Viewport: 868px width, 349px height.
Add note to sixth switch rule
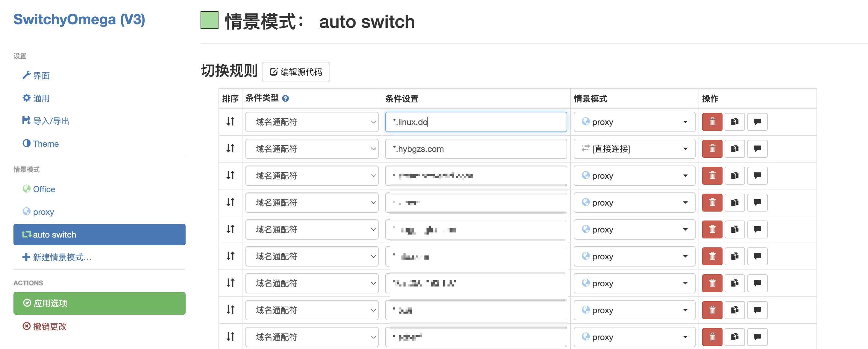coord(758,256)
